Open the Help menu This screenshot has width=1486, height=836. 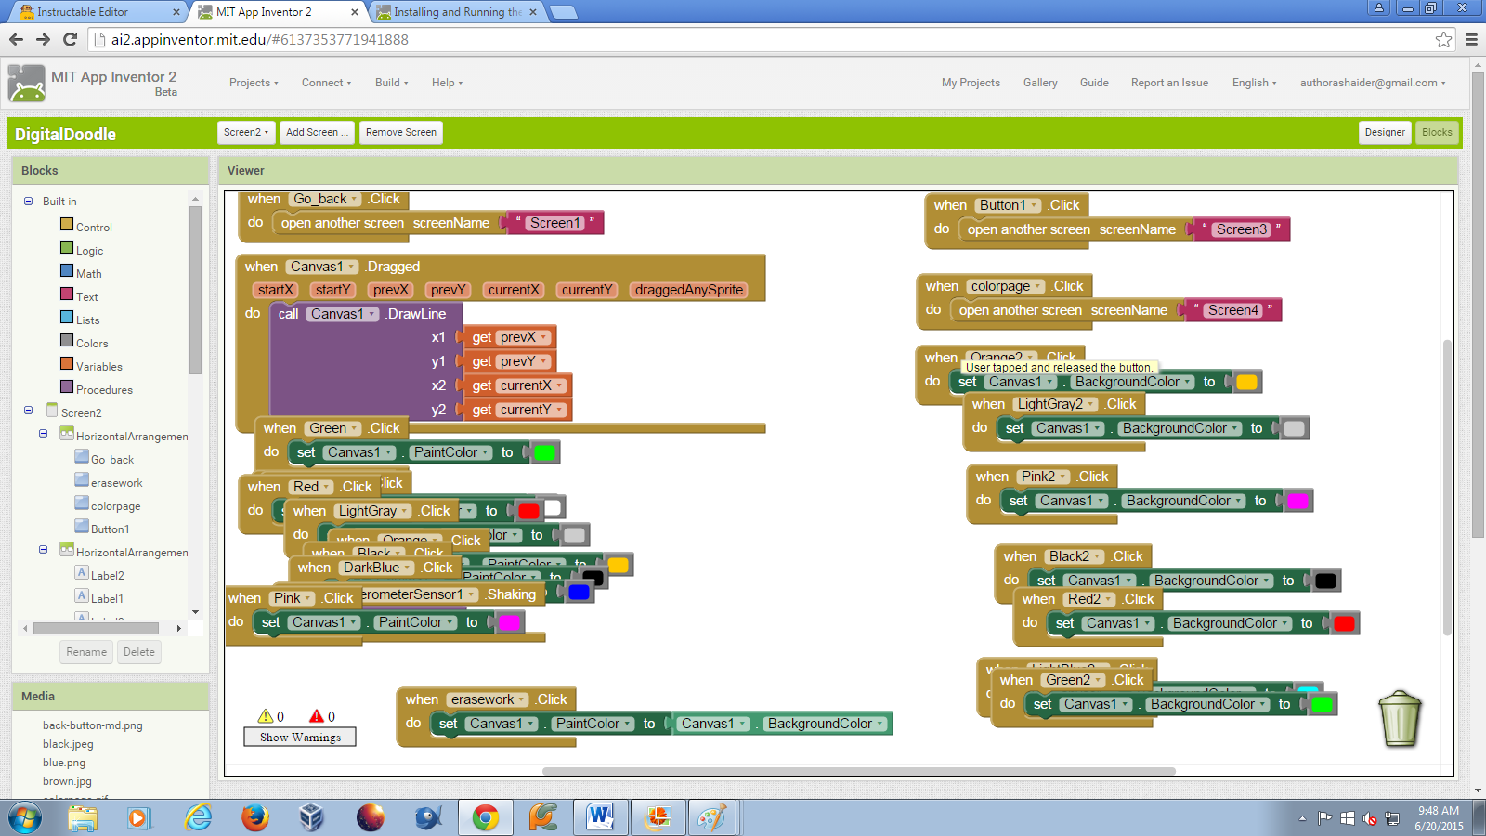[x=447, y=83]
